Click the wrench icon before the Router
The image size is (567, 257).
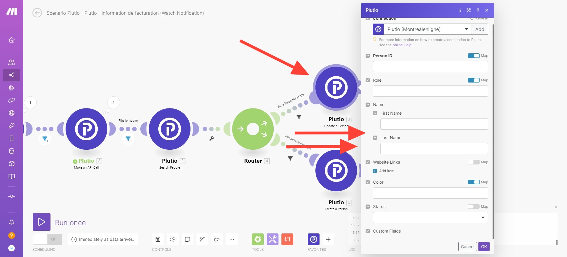[x=211, y=139]
